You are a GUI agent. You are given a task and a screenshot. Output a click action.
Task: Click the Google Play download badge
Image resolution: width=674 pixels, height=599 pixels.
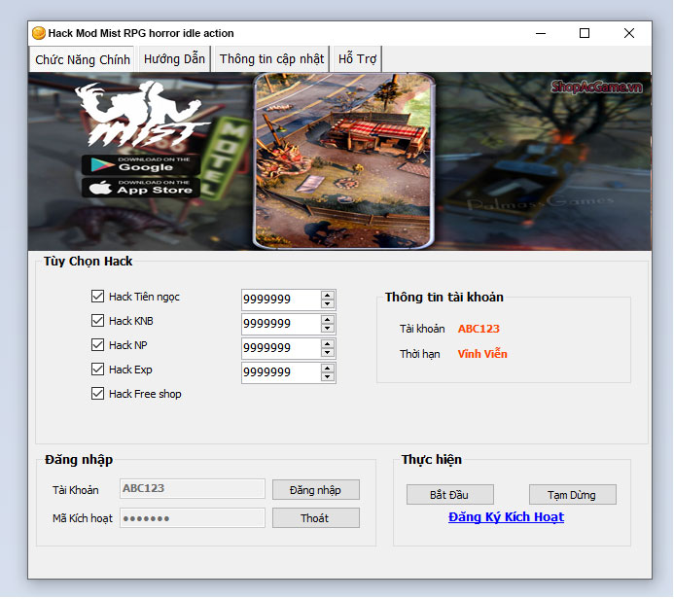click(141, 164)
